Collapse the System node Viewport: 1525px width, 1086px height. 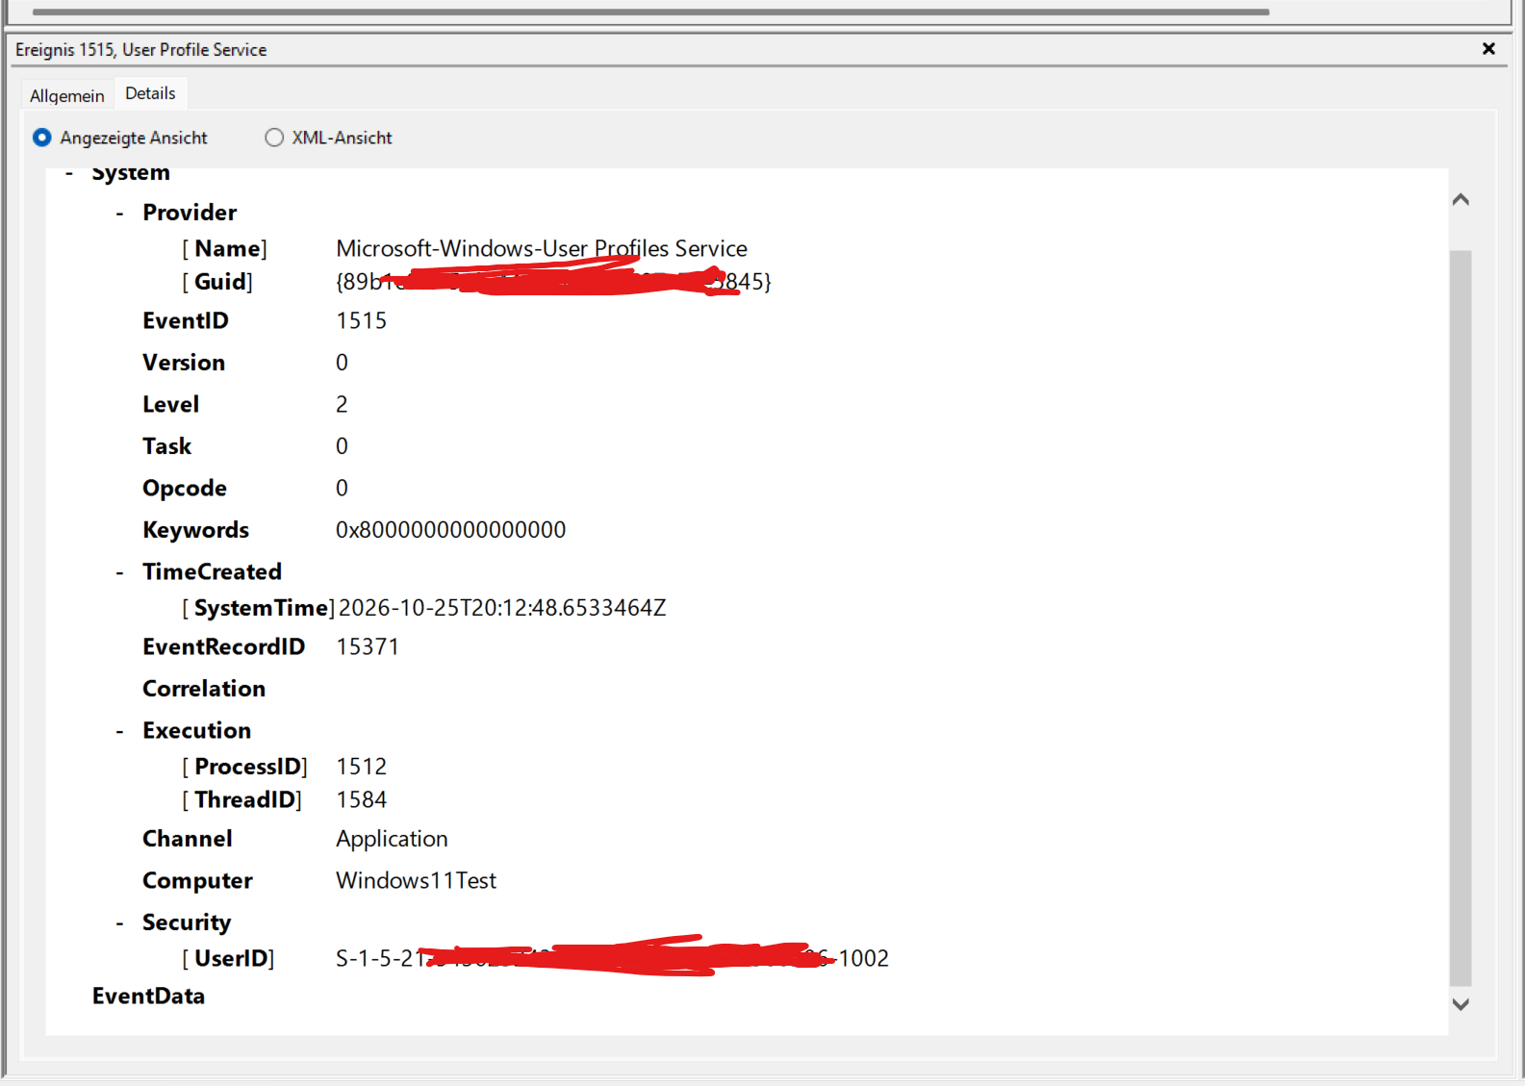(69, 174)
